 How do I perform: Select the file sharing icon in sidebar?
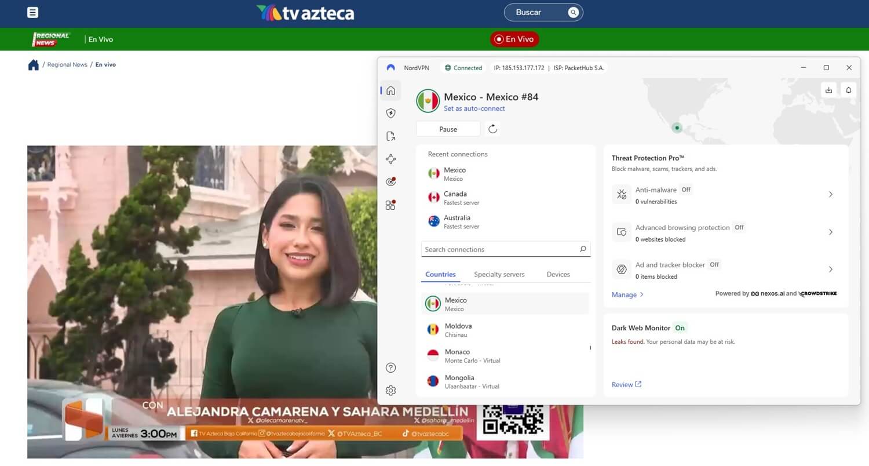coord(390,136)
